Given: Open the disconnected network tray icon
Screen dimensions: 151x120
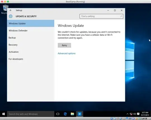Looking at the screenshot, I should pos(131,114).
